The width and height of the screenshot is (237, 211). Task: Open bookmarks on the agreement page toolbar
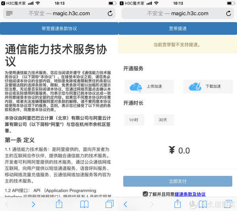point(84,204)
